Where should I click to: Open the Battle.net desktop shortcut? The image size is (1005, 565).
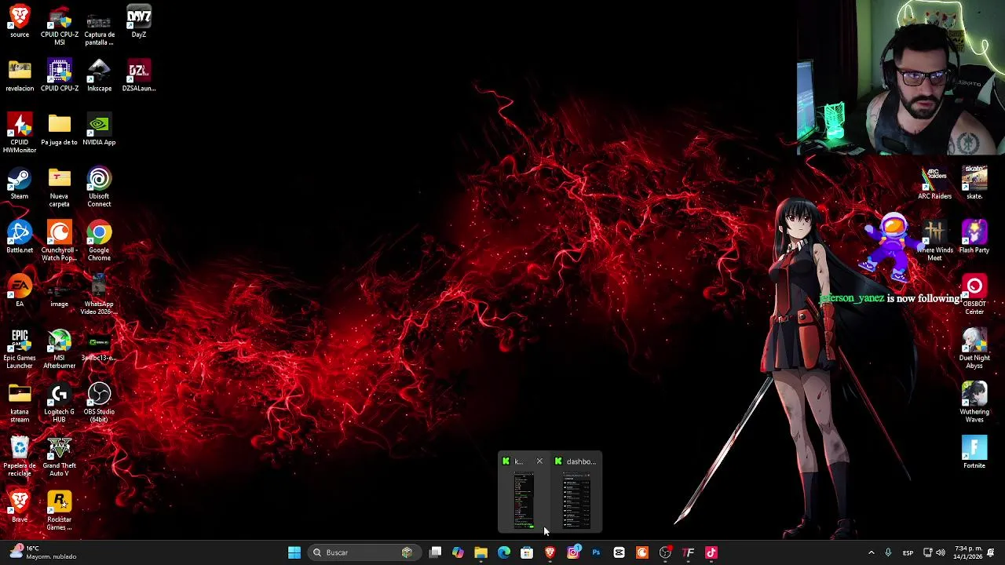pos(20,237)
